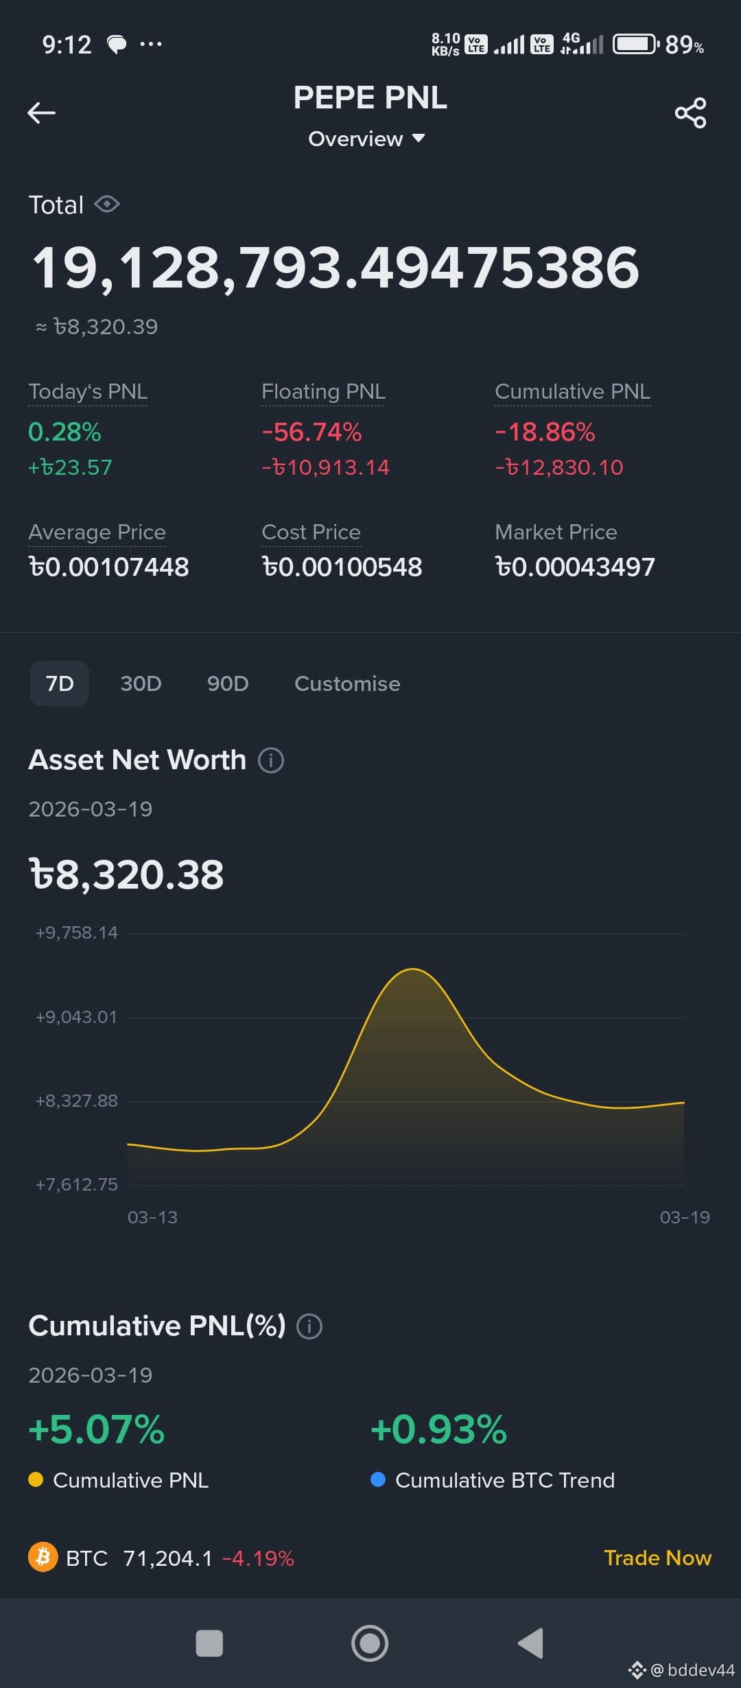741x1688 pixels.
Task: Tap the Today's PNL label
Action: pyautogui.click(x=88, y=391)
